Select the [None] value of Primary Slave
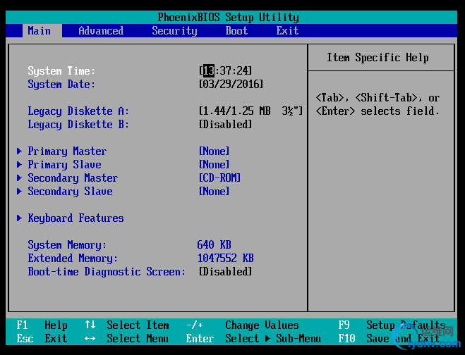The height and width of the screenshot is (355, 465). coord(214,165)
